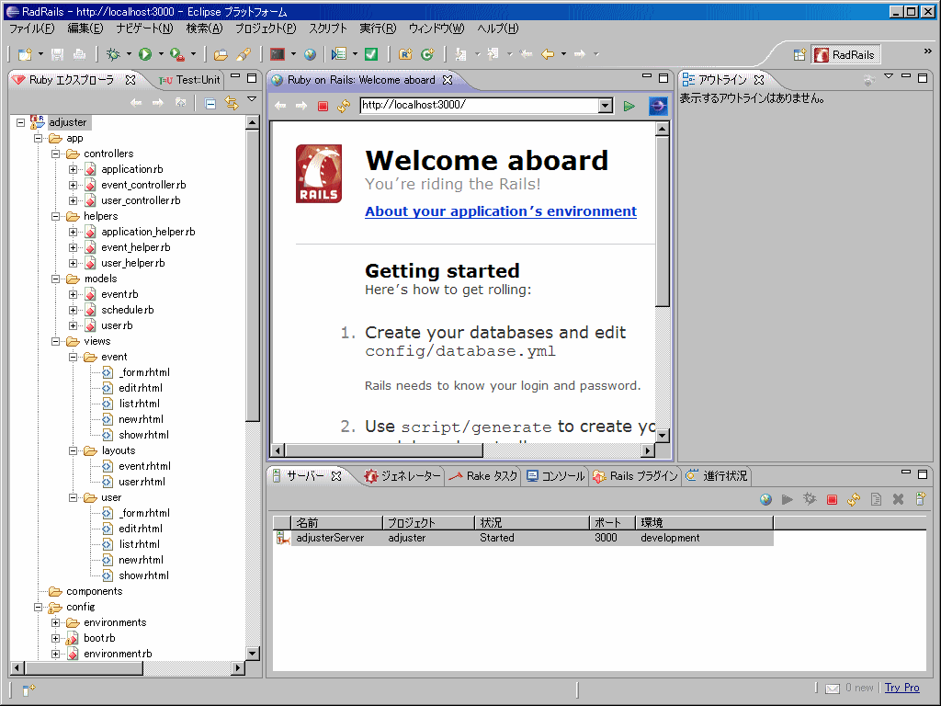Restart server icon in Servers view

[x=854, y=499]
